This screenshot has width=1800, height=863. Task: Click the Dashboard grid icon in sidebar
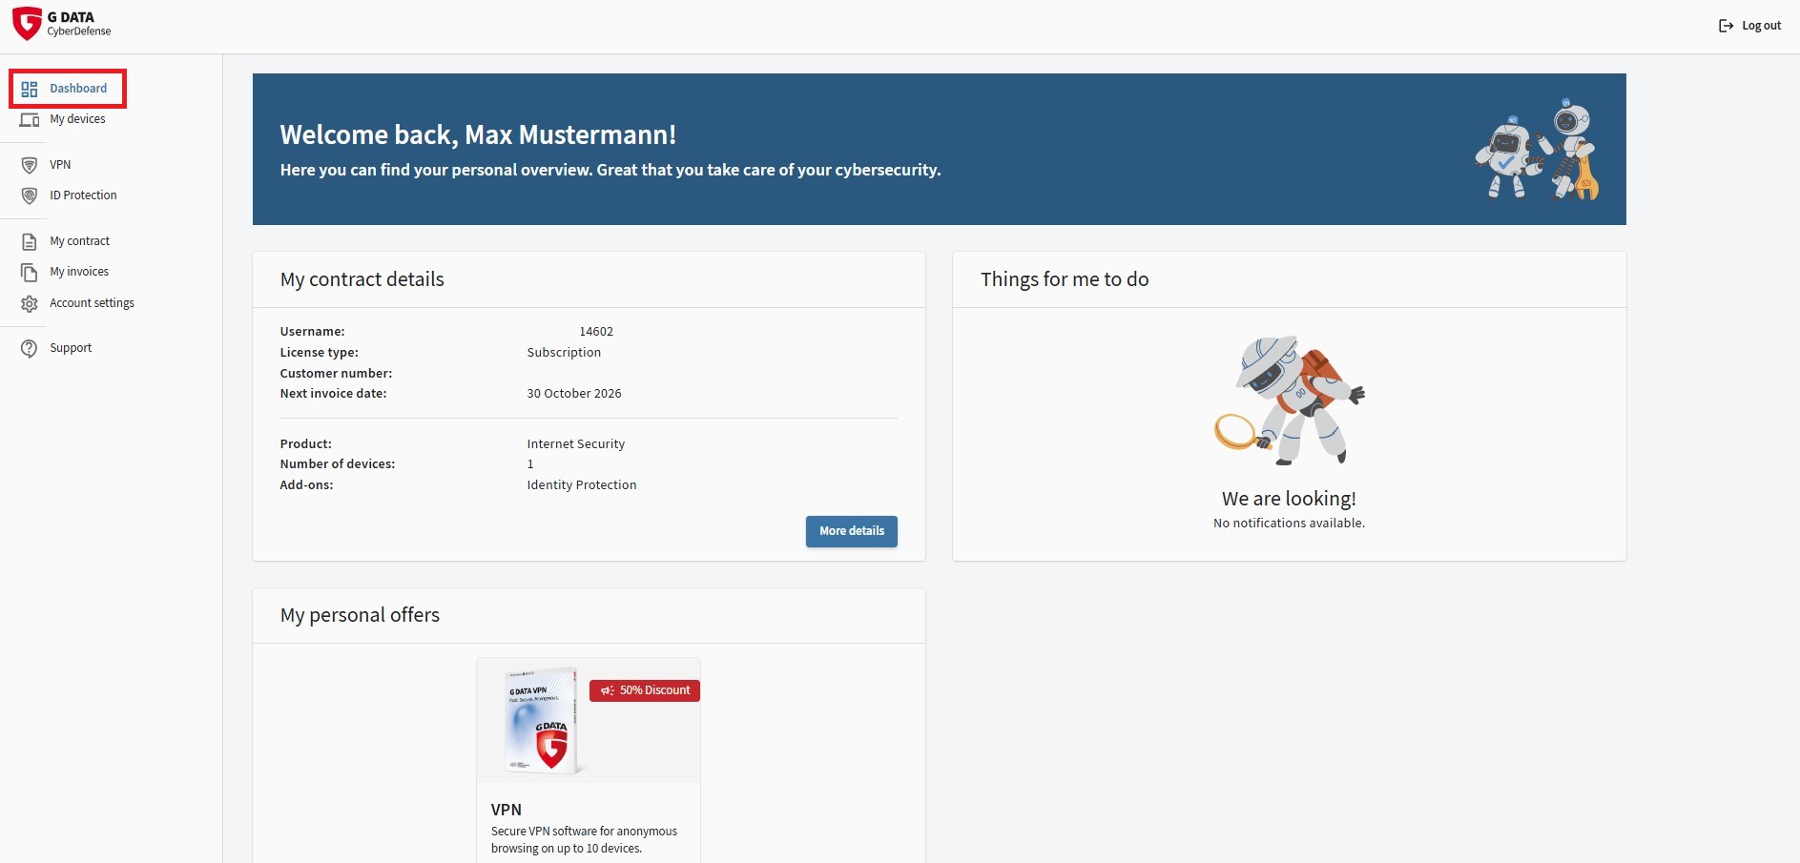pyautogui.click(x=30, y=89)
